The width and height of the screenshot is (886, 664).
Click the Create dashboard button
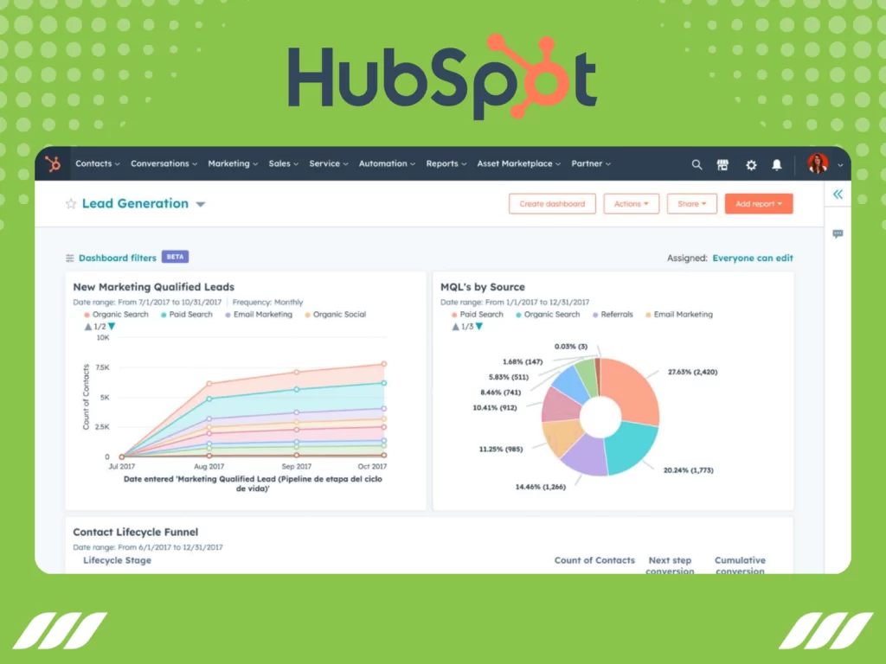(x=551, y=204)
